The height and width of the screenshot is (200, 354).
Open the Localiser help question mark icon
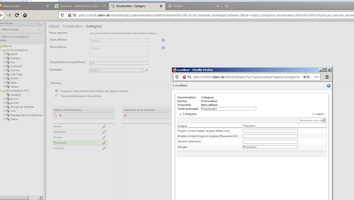point(329,86)
